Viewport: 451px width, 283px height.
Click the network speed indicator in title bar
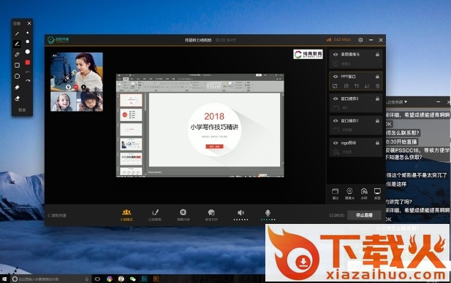click(339, 39)
